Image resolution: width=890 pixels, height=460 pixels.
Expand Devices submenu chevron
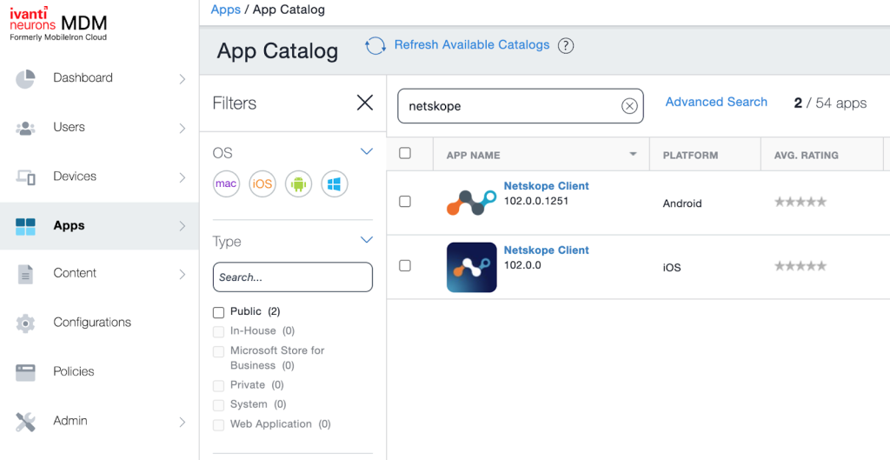pyautogui.click(x=183, y=177)
